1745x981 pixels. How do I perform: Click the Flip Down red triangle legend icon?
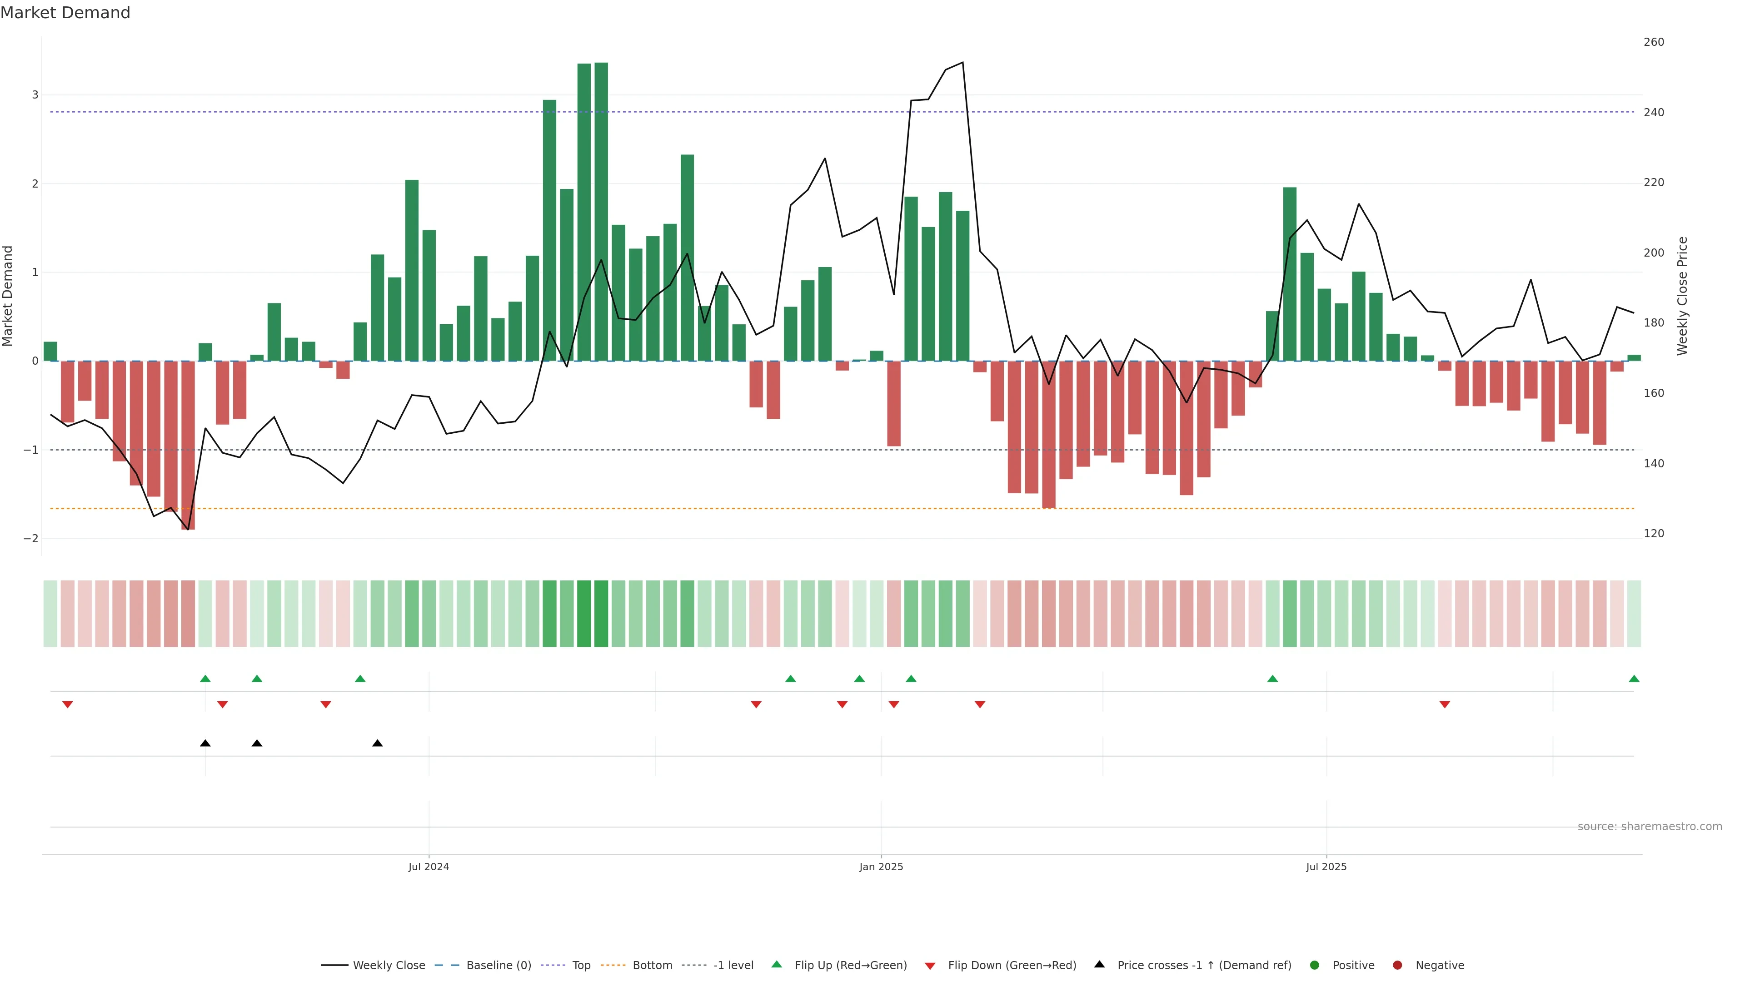(930, 966)
